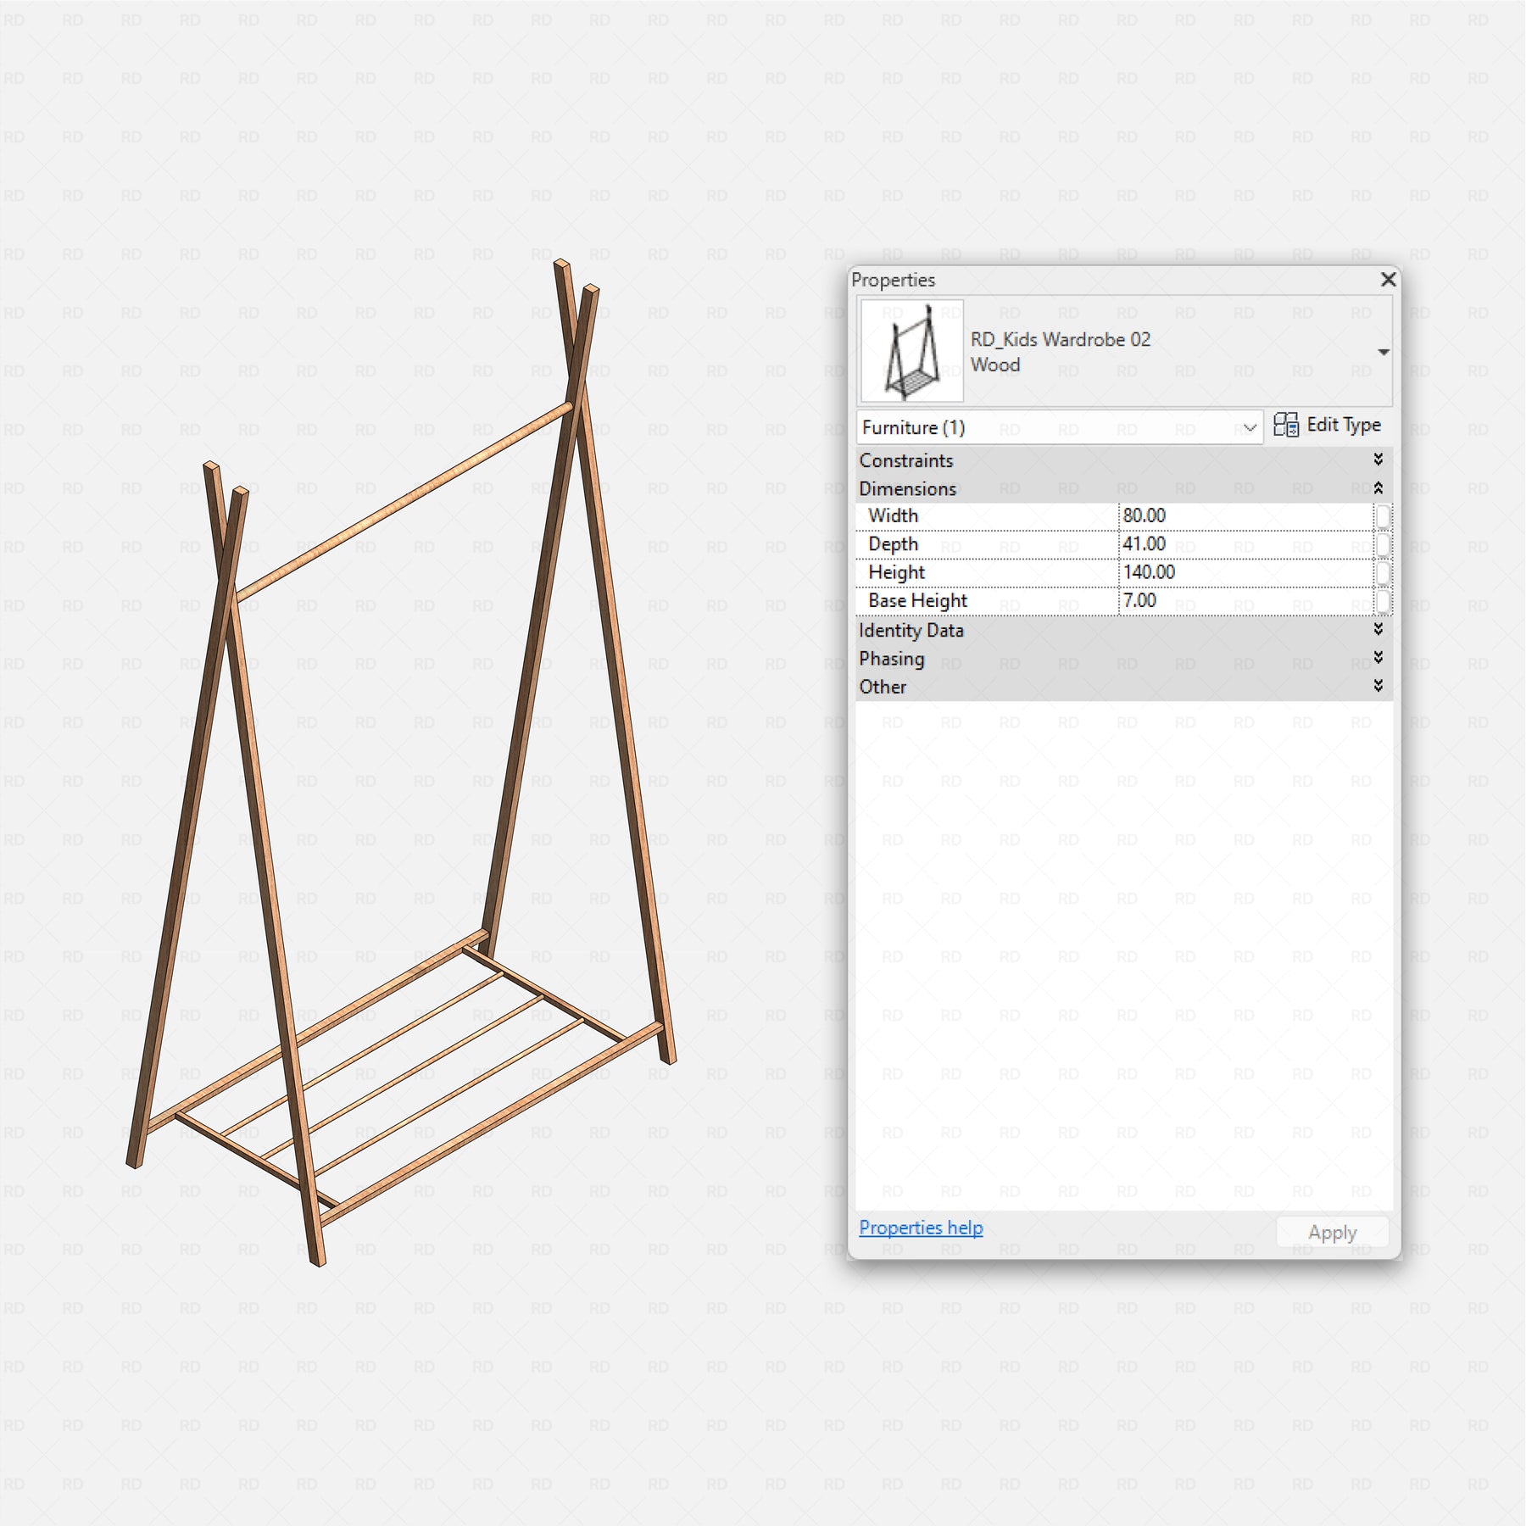The height and width of the screenshot is (1526, 1526).
Task: Open the type selector dropdown arrow
Action: click(x=1383, y=352)
